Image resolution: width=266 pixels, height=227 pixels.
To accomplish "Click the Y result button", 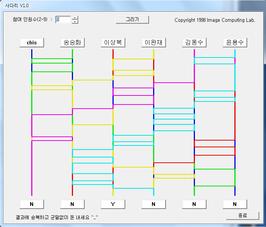I will click(113, 204).
